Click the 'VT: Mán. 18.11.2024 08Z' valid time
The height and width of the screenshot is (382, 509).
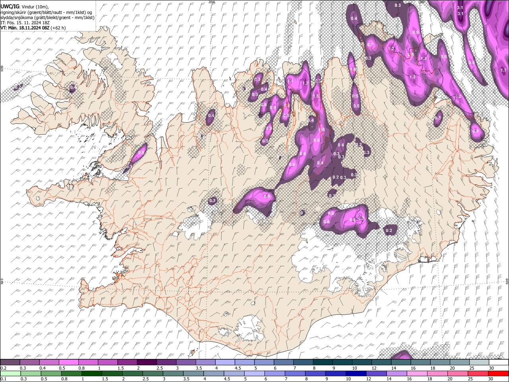25,28
